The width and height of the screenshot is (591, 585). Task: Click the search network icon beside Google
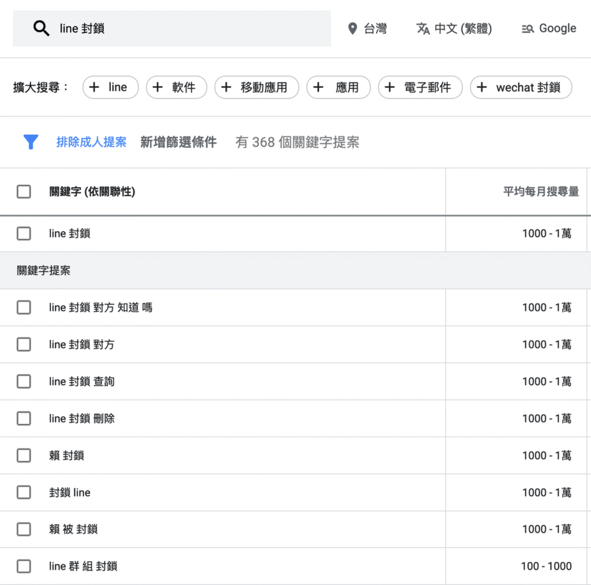pyautogui.click(x=528, y=29)
